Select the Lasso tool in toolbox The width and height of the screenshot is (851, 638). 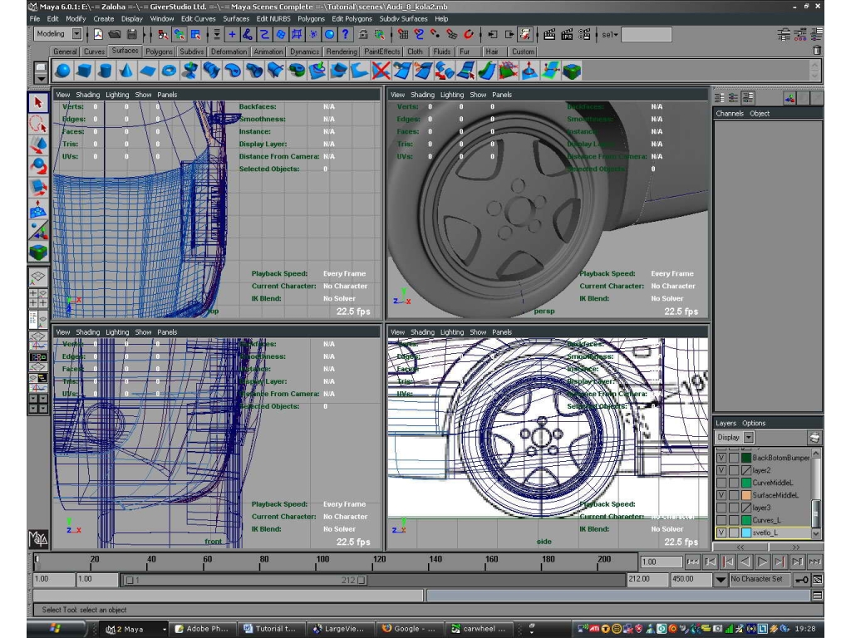click(38, 125)
